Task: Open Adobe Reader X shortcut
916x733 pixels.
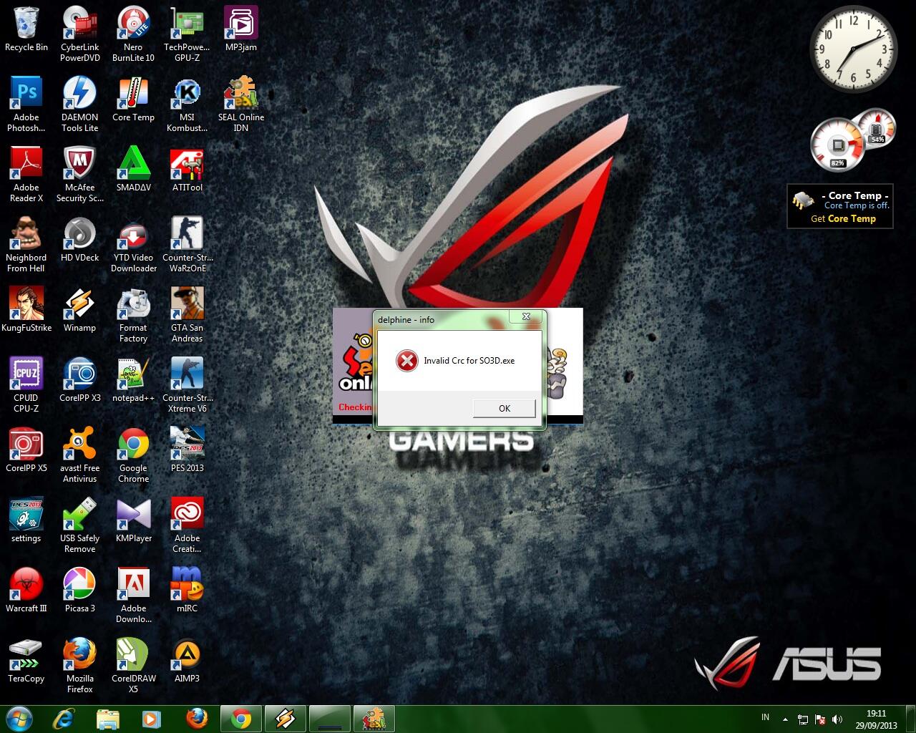Action: (x=26, y=174)
